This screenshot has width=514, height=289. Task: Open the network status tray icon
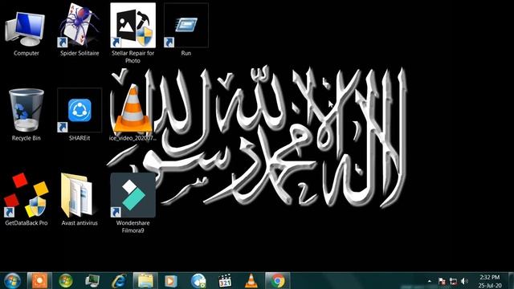point(453,281)
